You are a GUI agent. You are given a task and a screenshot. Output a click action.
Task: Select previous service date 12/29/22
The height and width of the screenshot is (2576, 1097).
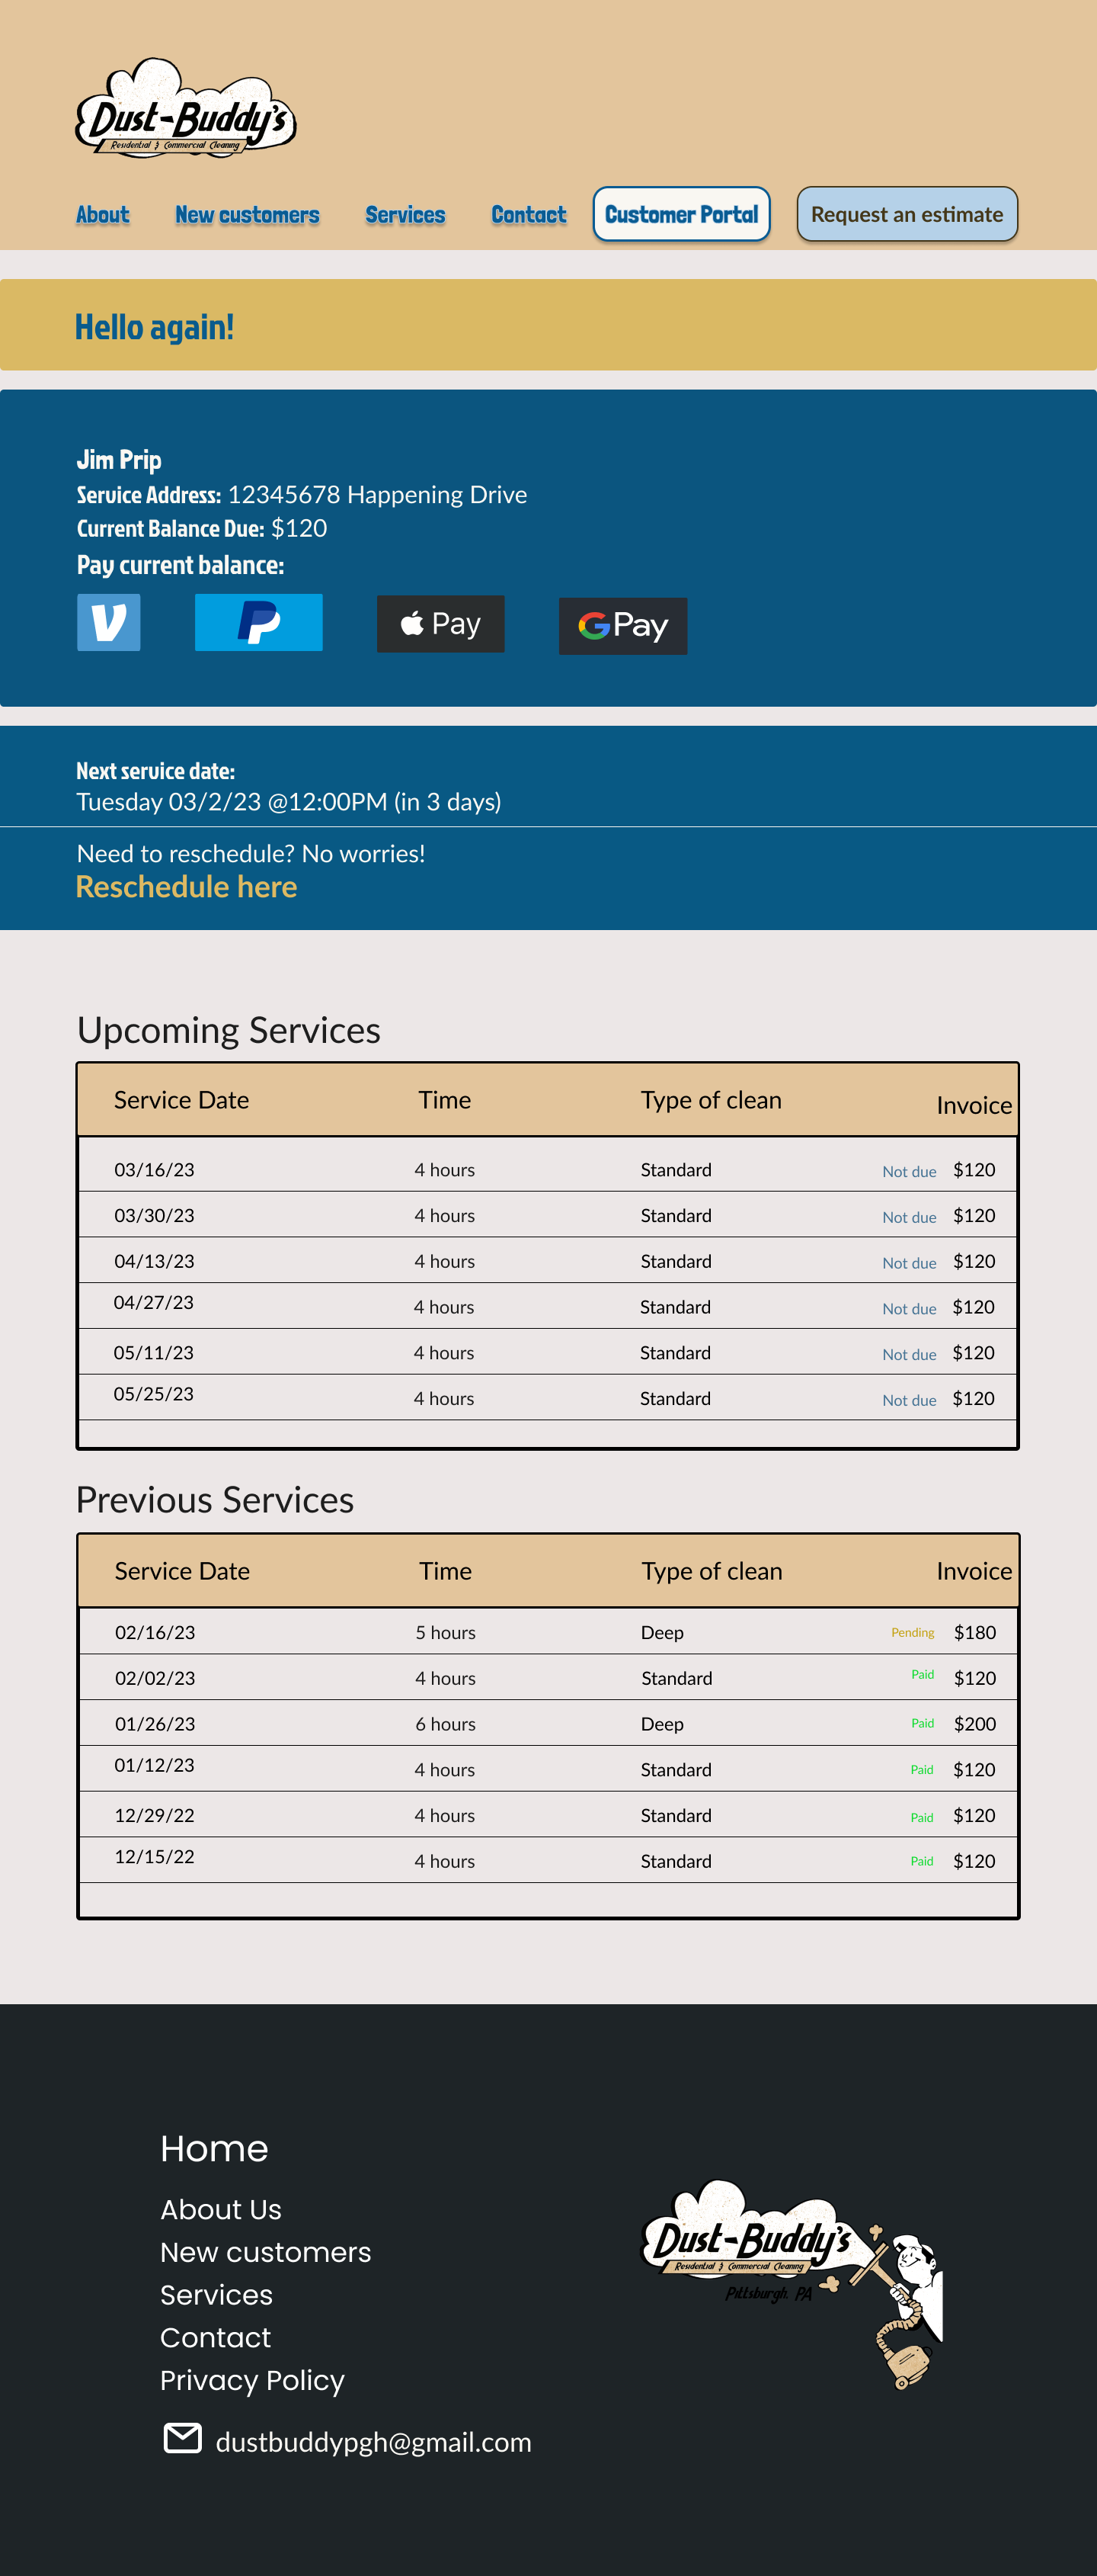[155, 1816]
